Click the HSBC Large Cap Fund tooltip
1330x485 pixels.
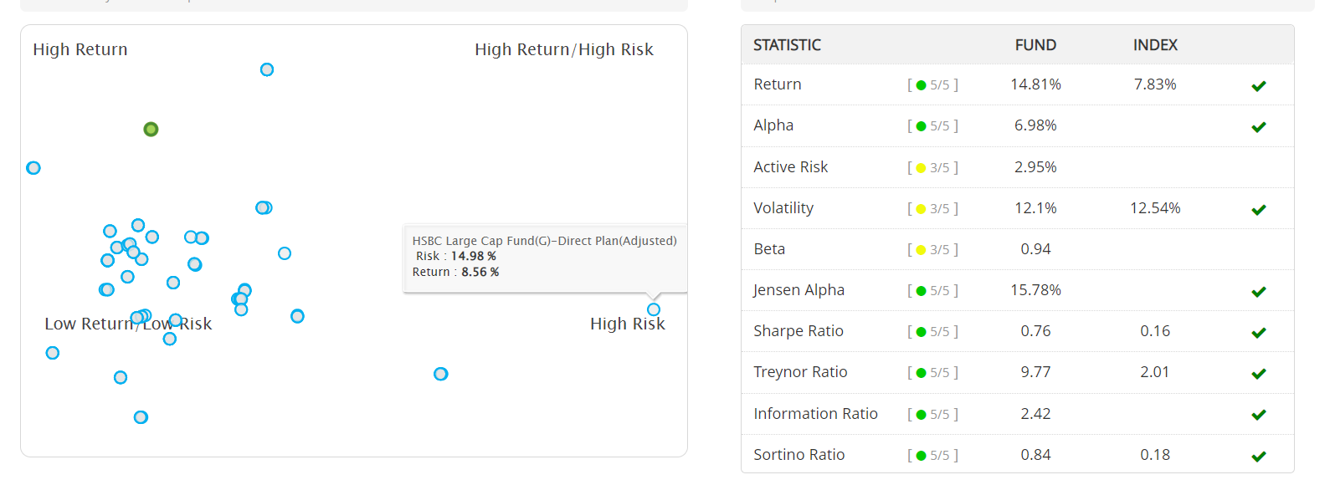pyautogui.click(x=545, y=258)
